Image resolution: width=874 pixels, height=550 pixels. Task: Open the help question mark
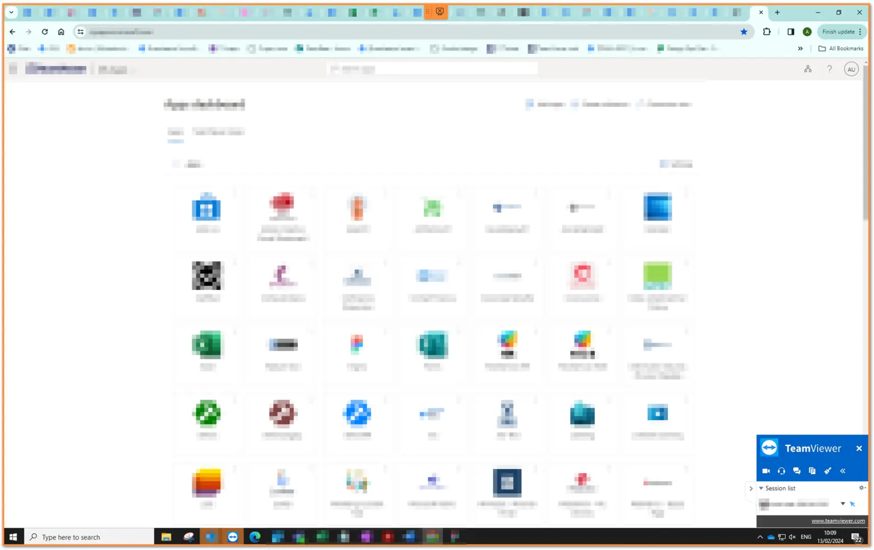coord(829,69)
